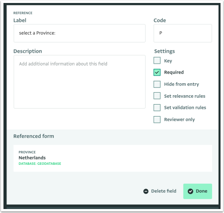
Task: Click the Label input field
Action: [x=79, y=33]
